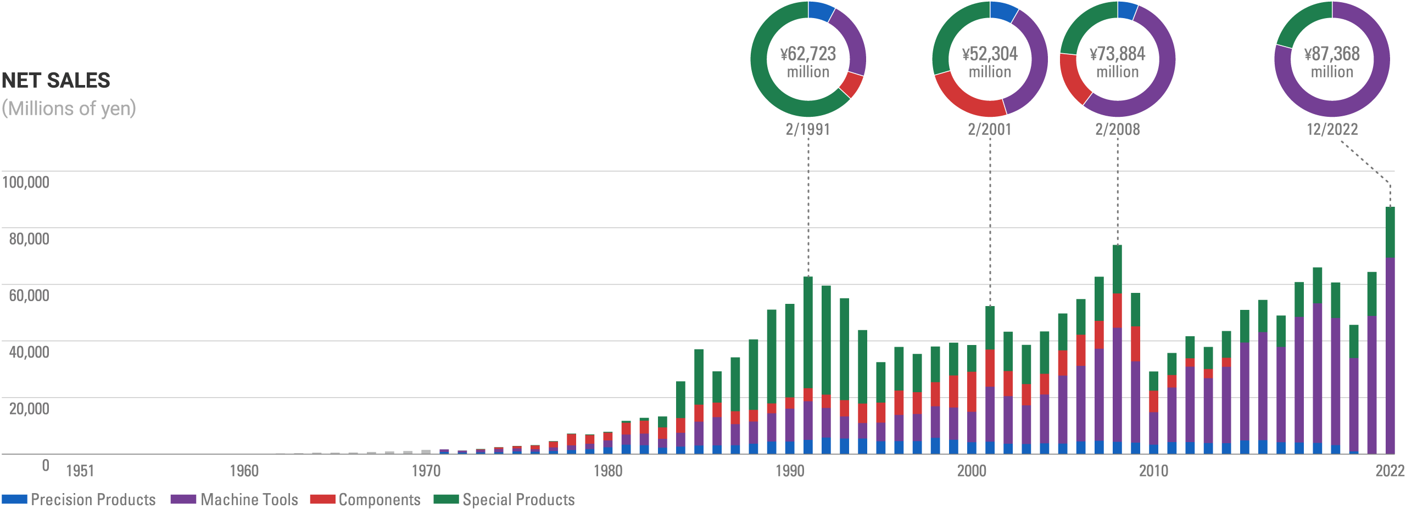Click the 2/2001 date label
This screenshot has height=509, width=1406.
(x=990, y=129)
